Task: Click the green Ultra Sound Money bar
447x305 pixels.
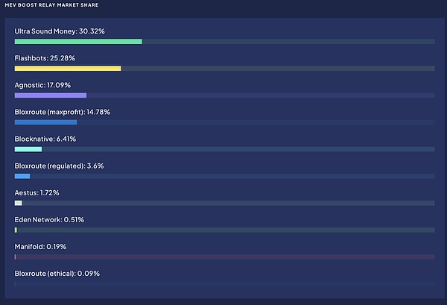Action: (x=78, y=42)
